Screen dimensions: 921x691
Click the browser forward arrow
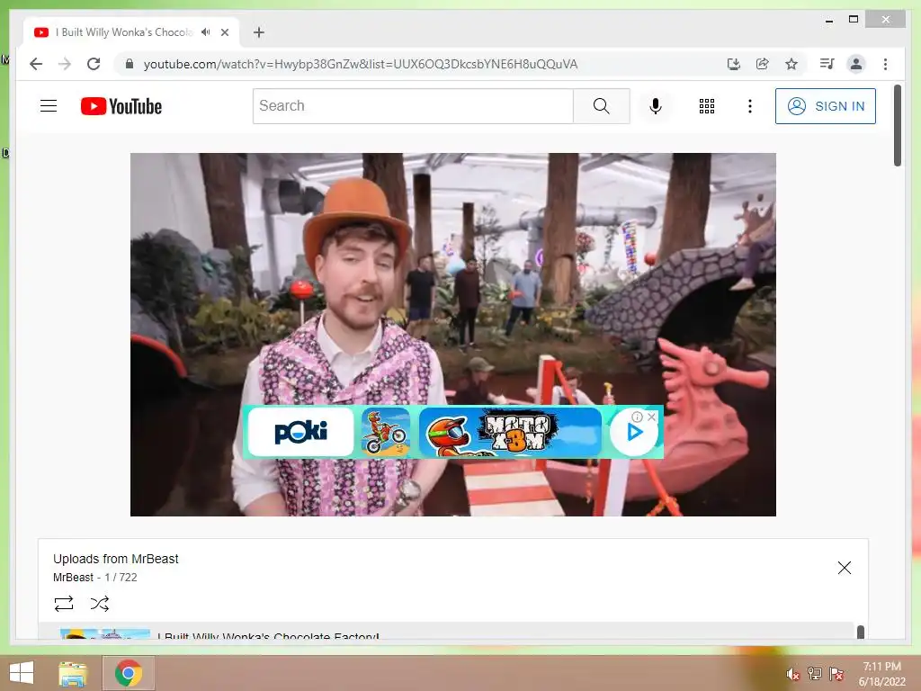(x=65, y=64)
